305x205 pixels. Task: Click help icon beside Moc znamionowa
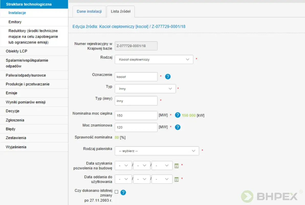178,127
